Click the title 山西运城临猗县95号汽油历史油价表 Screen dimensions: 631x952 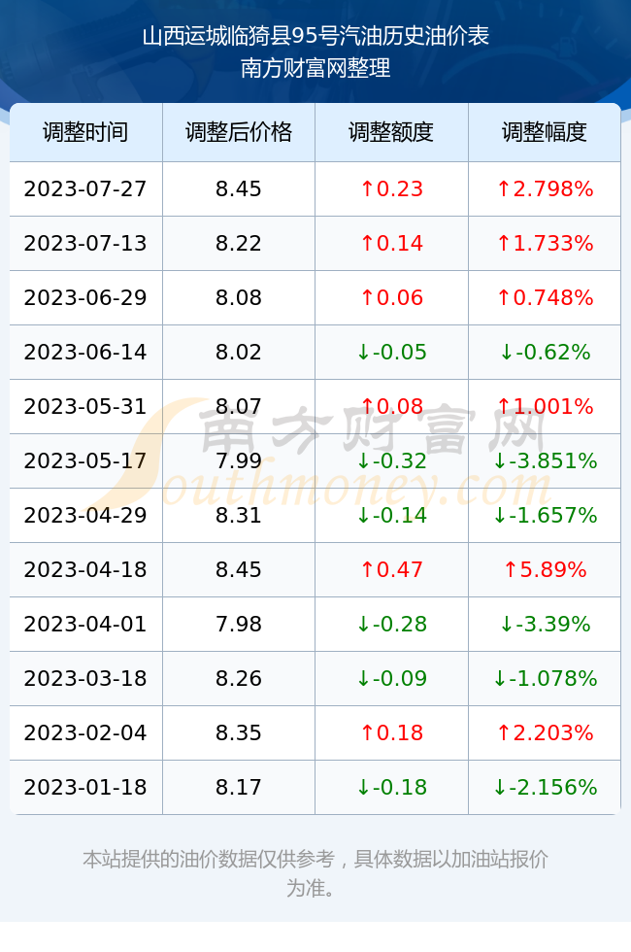click(x=315, y=36)
